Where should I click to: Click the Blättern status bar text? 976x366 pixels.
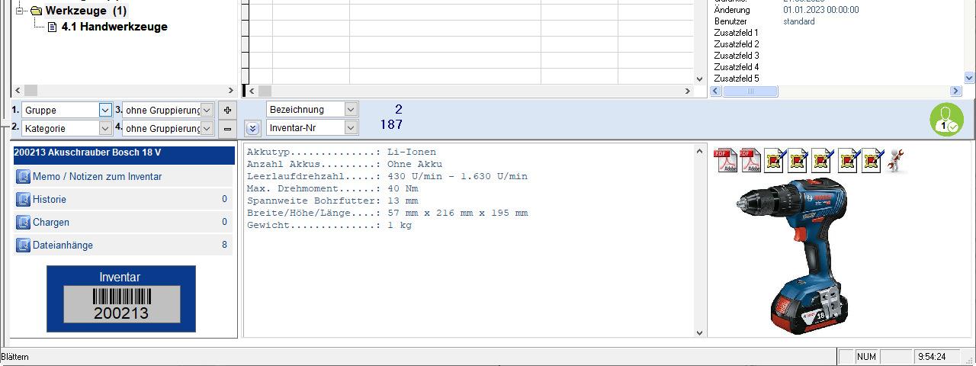[15, 357]
